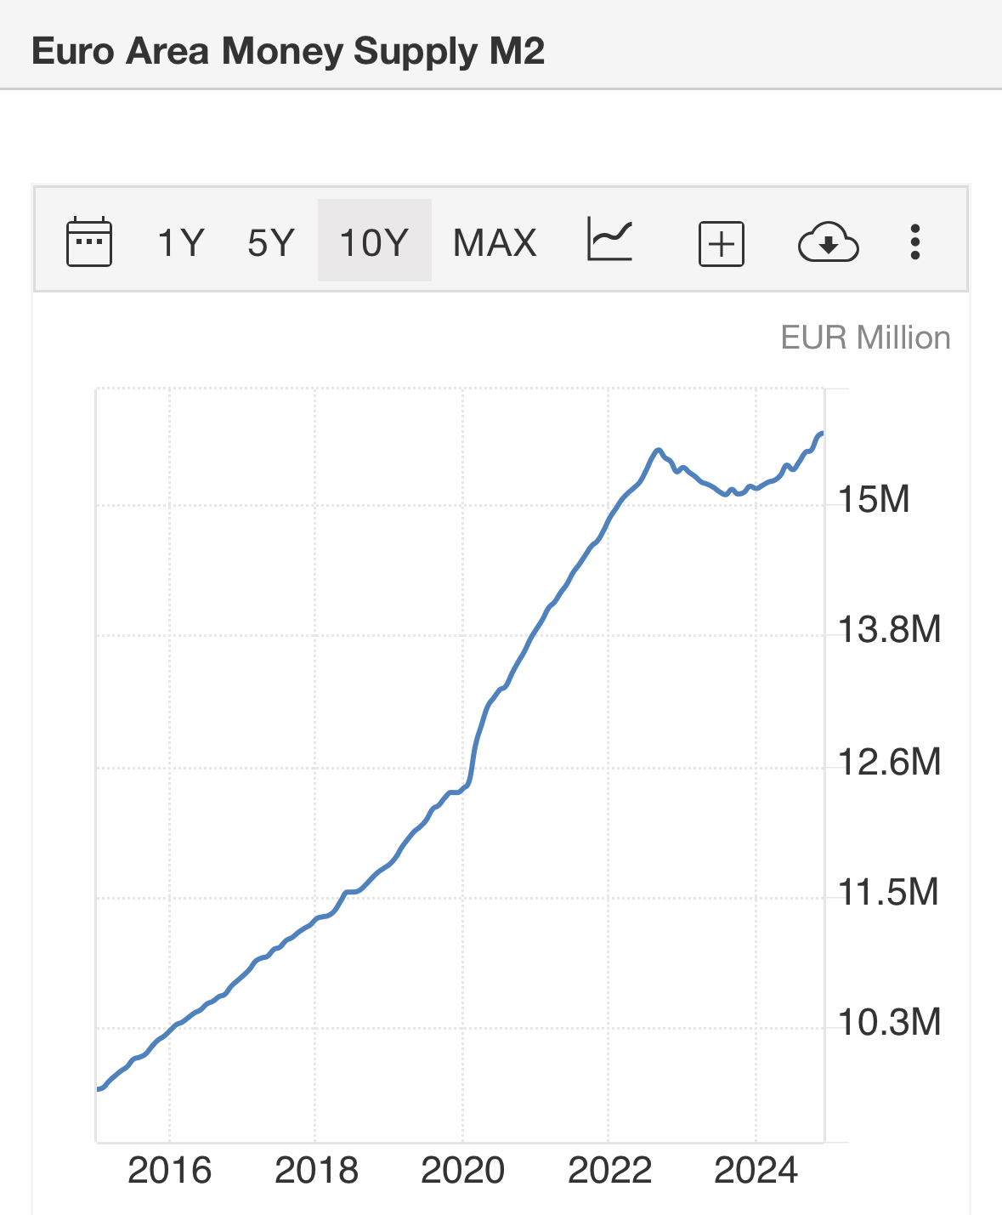Click the 12.6M y-axis label

[889, 762]
